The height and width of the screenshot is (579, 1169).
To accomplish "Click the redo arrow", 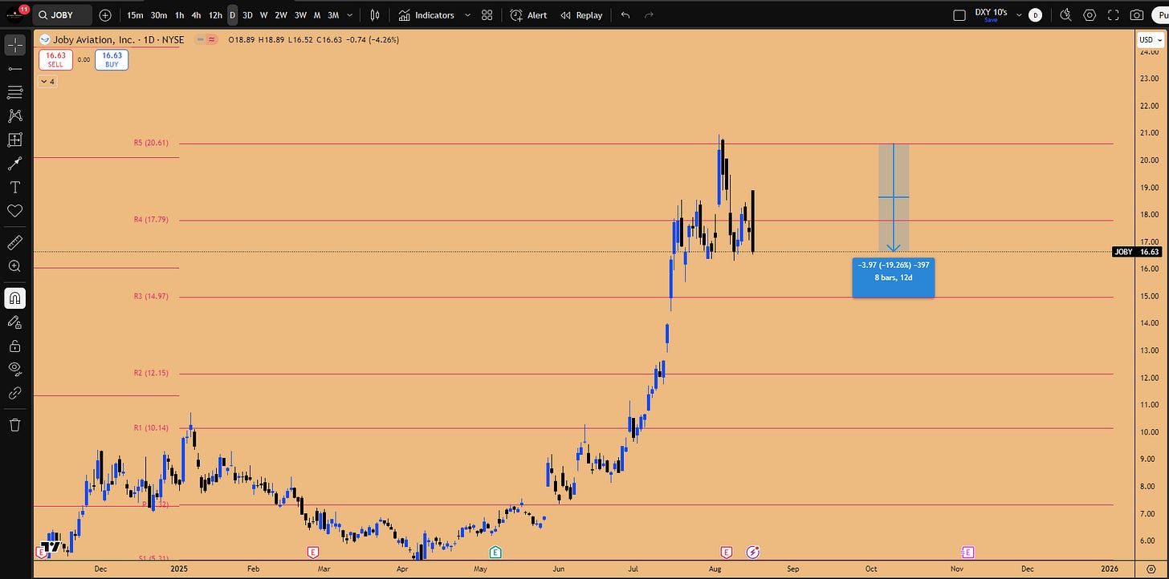I will pos(649,15).
